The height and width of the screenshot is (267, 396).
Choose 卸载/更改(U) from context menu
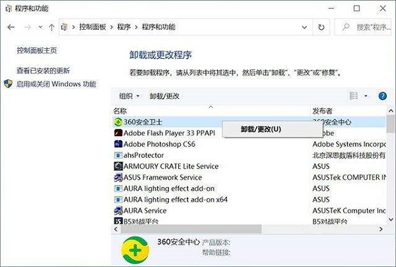[x=272, y=129]
